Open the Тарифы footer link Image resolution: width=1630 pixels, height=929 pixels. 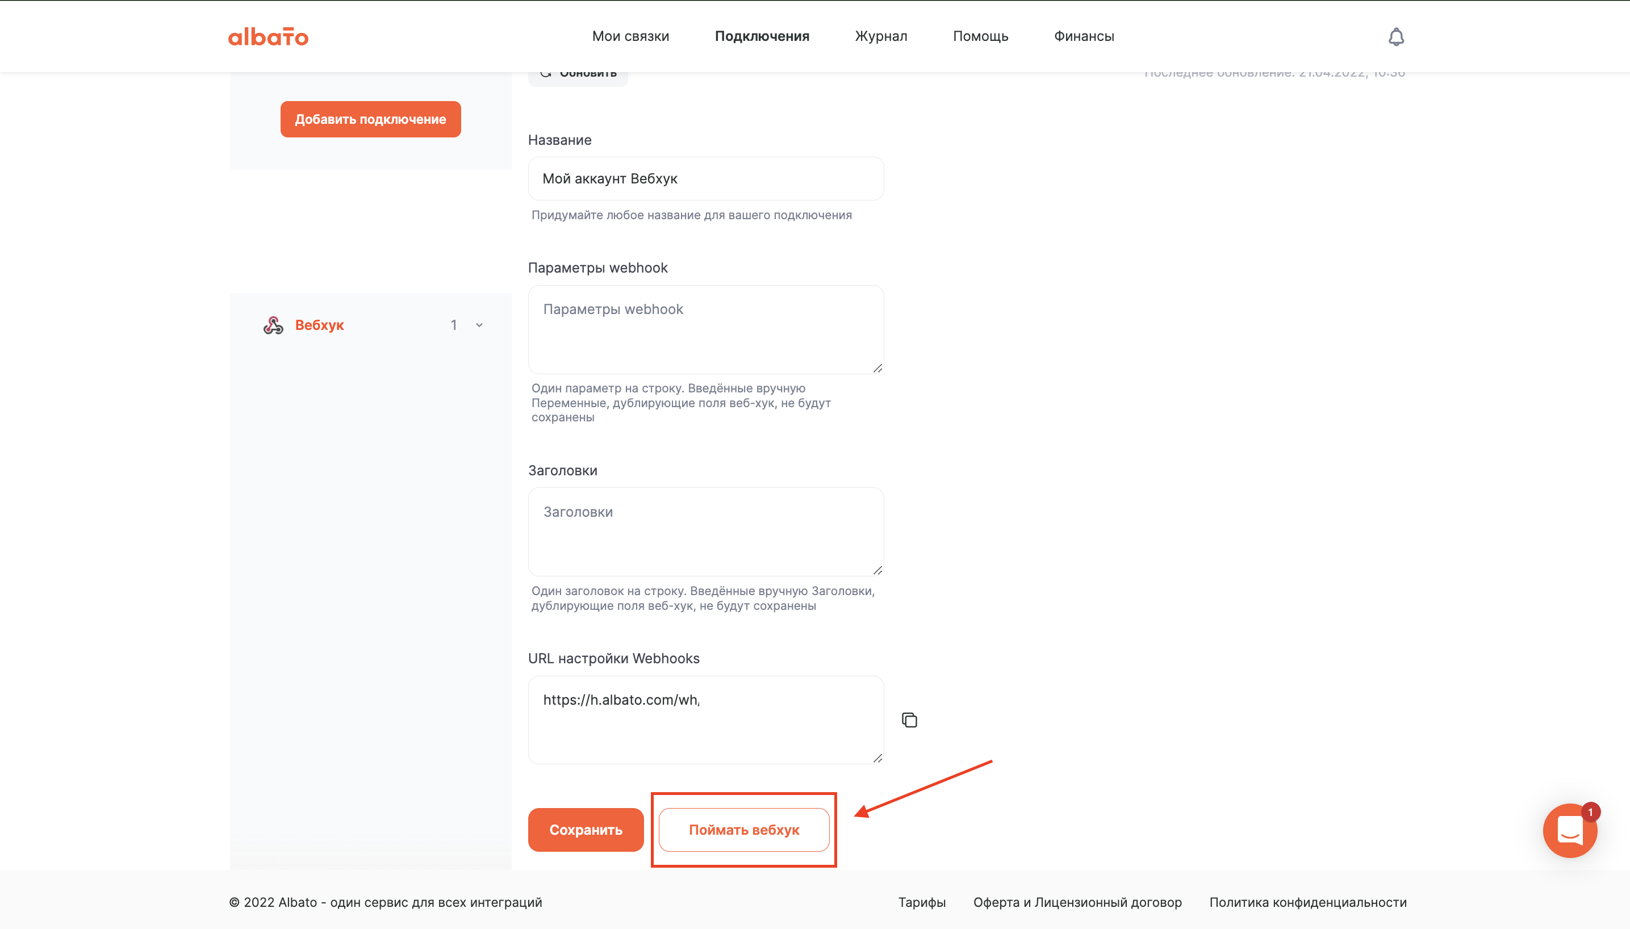pos(922,902)
